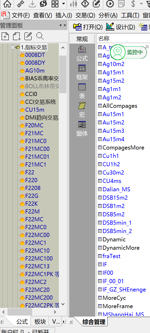Viewport: 150px width, 333px height.
Task: Switch to the 板块 bottom tab
Action: (x=40, y=322)
